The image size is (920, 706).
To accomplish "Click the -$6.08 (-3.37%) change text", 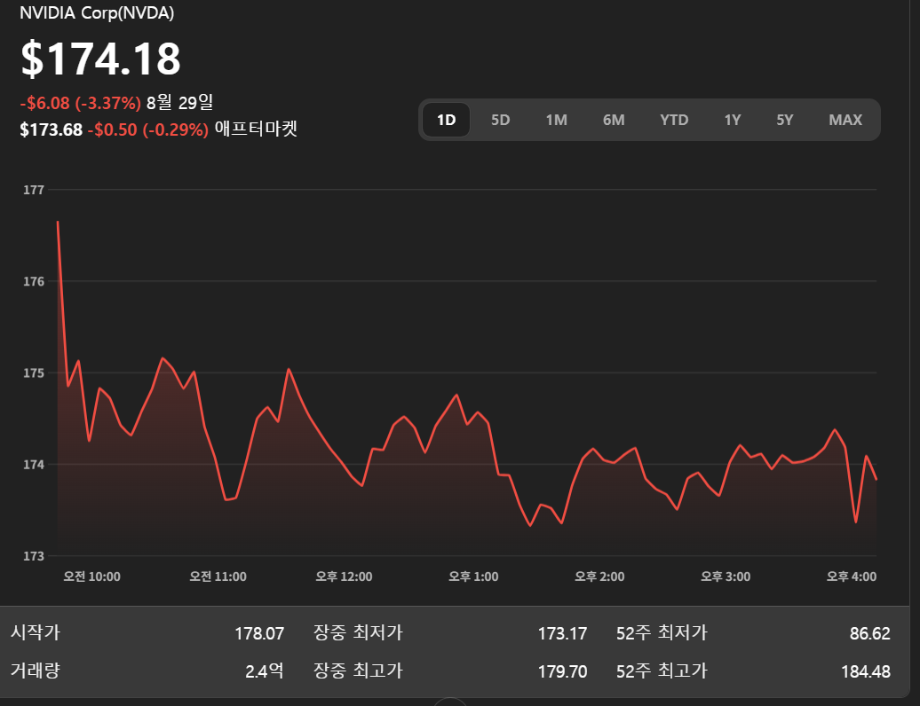I will 81,103.
